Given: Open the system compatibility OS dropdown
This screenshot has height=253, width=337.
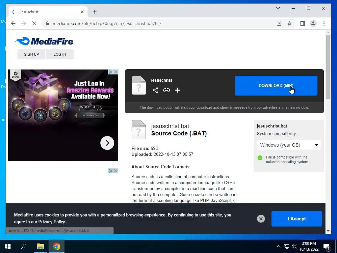Looking at the screenshot, I should 289,145.
